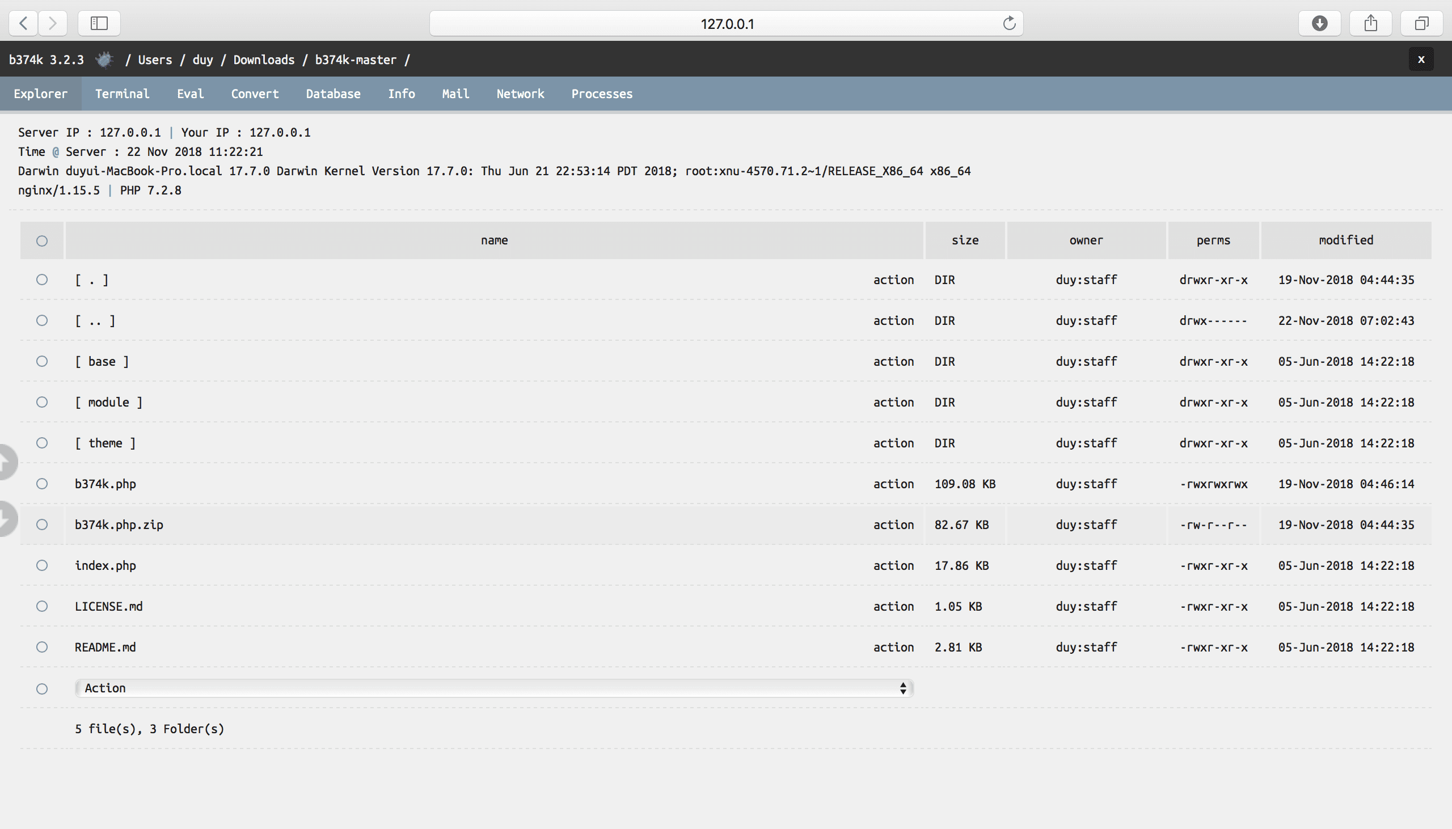This screenshot has width=1452, height=829.
Task: Switch to the Database tab
Action: coord(333,94)
